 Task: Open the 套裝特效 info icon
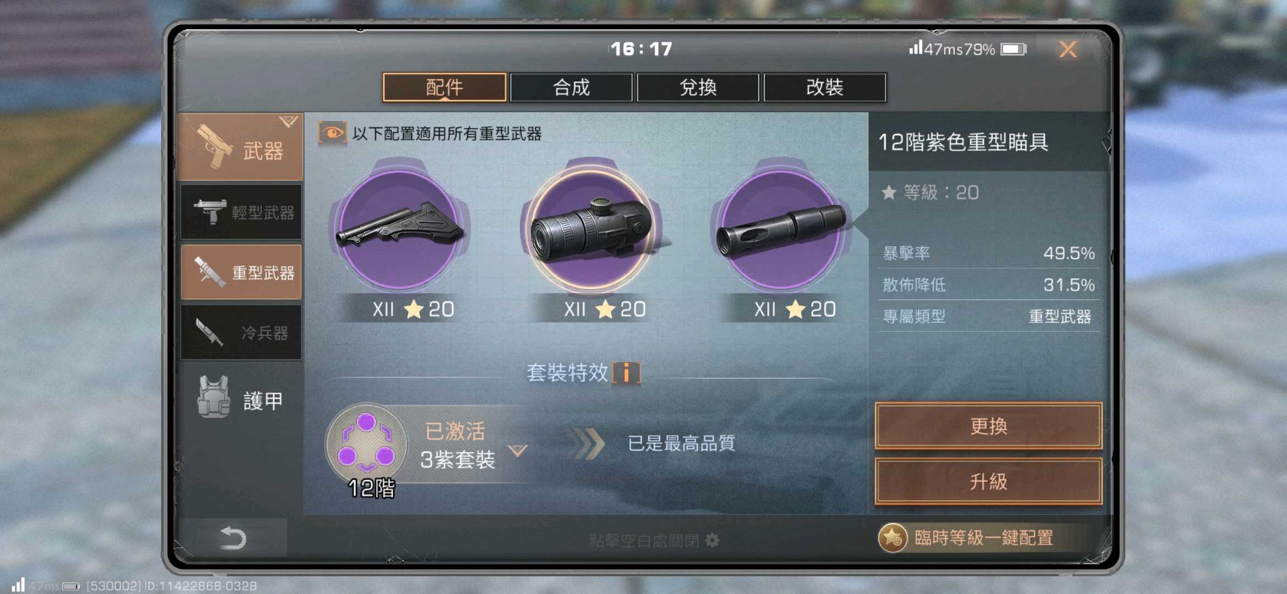(626, 373)
